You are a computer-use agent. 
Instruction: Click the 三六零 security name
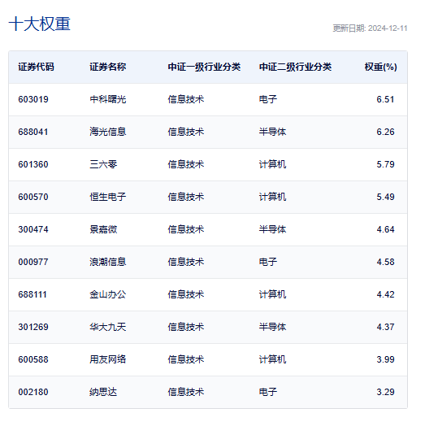tap(103, 164)
